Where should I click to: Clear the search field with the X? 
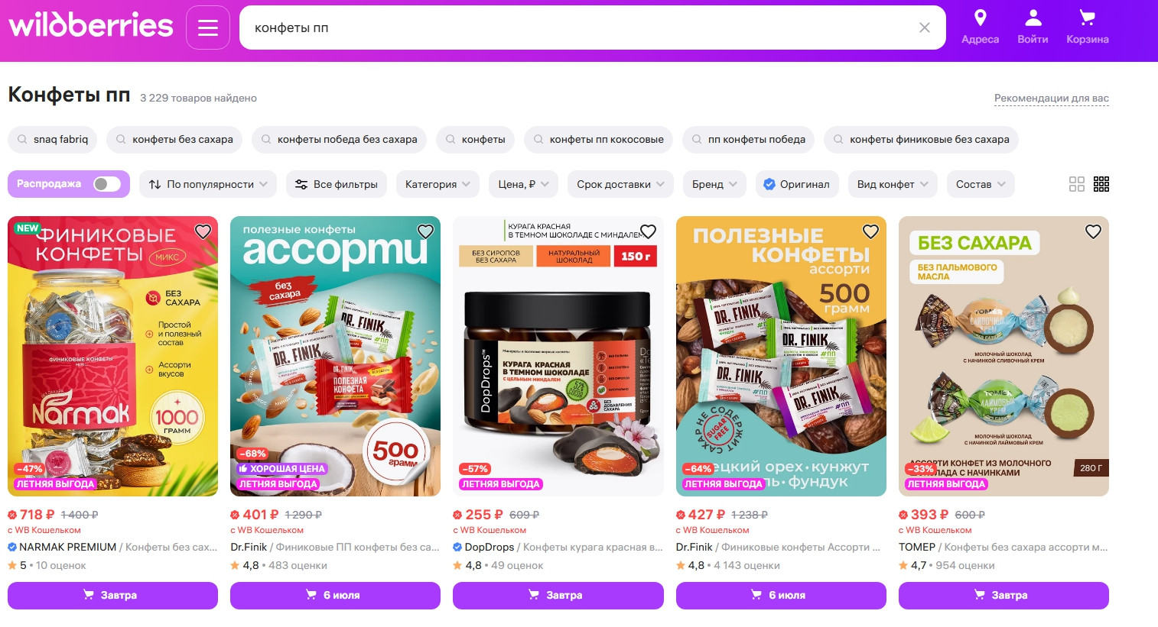point(924,27)
